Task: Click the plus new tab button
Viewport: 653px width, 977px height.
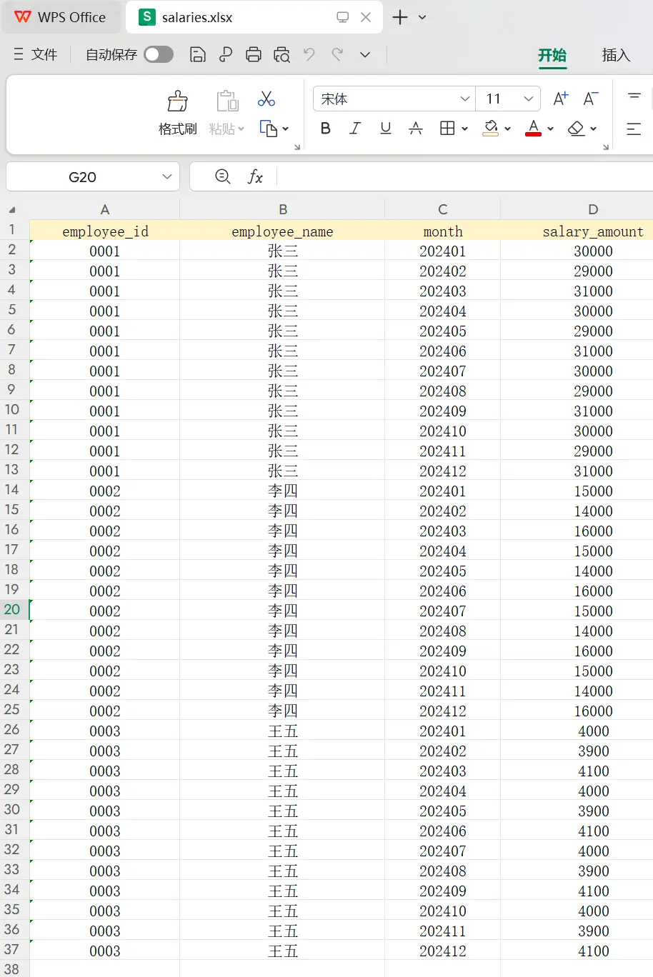Action: click(400, 17)
